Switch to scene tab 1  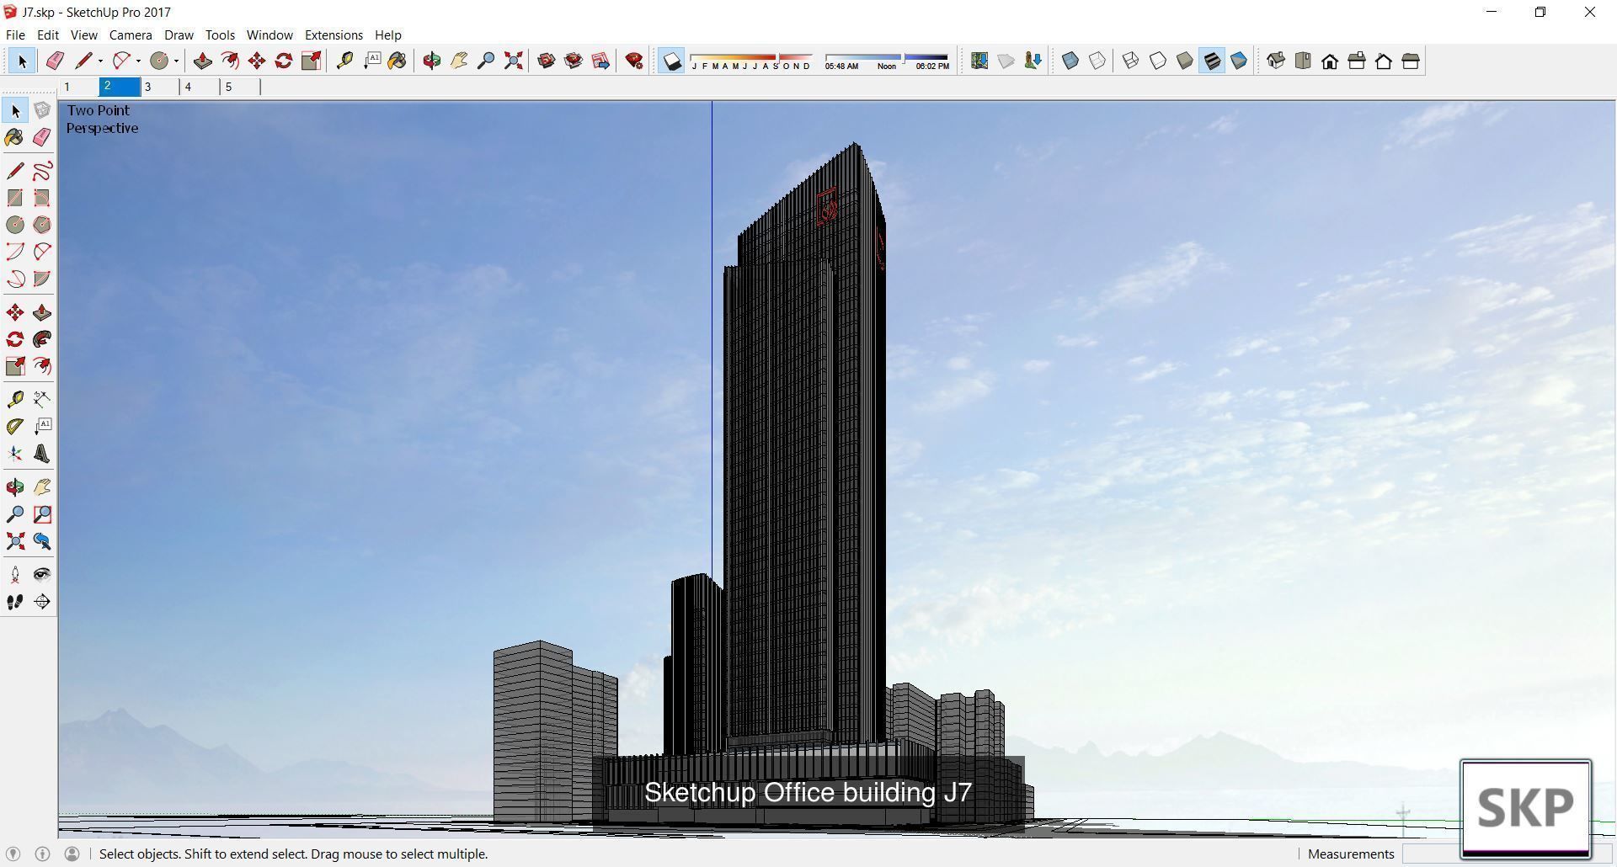79,87
